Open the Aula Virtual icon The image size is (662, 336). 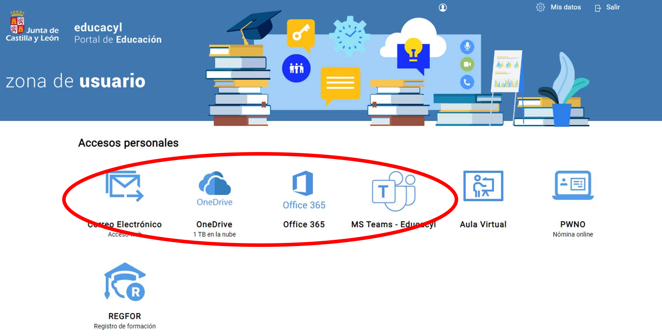(x=483, y=186)
